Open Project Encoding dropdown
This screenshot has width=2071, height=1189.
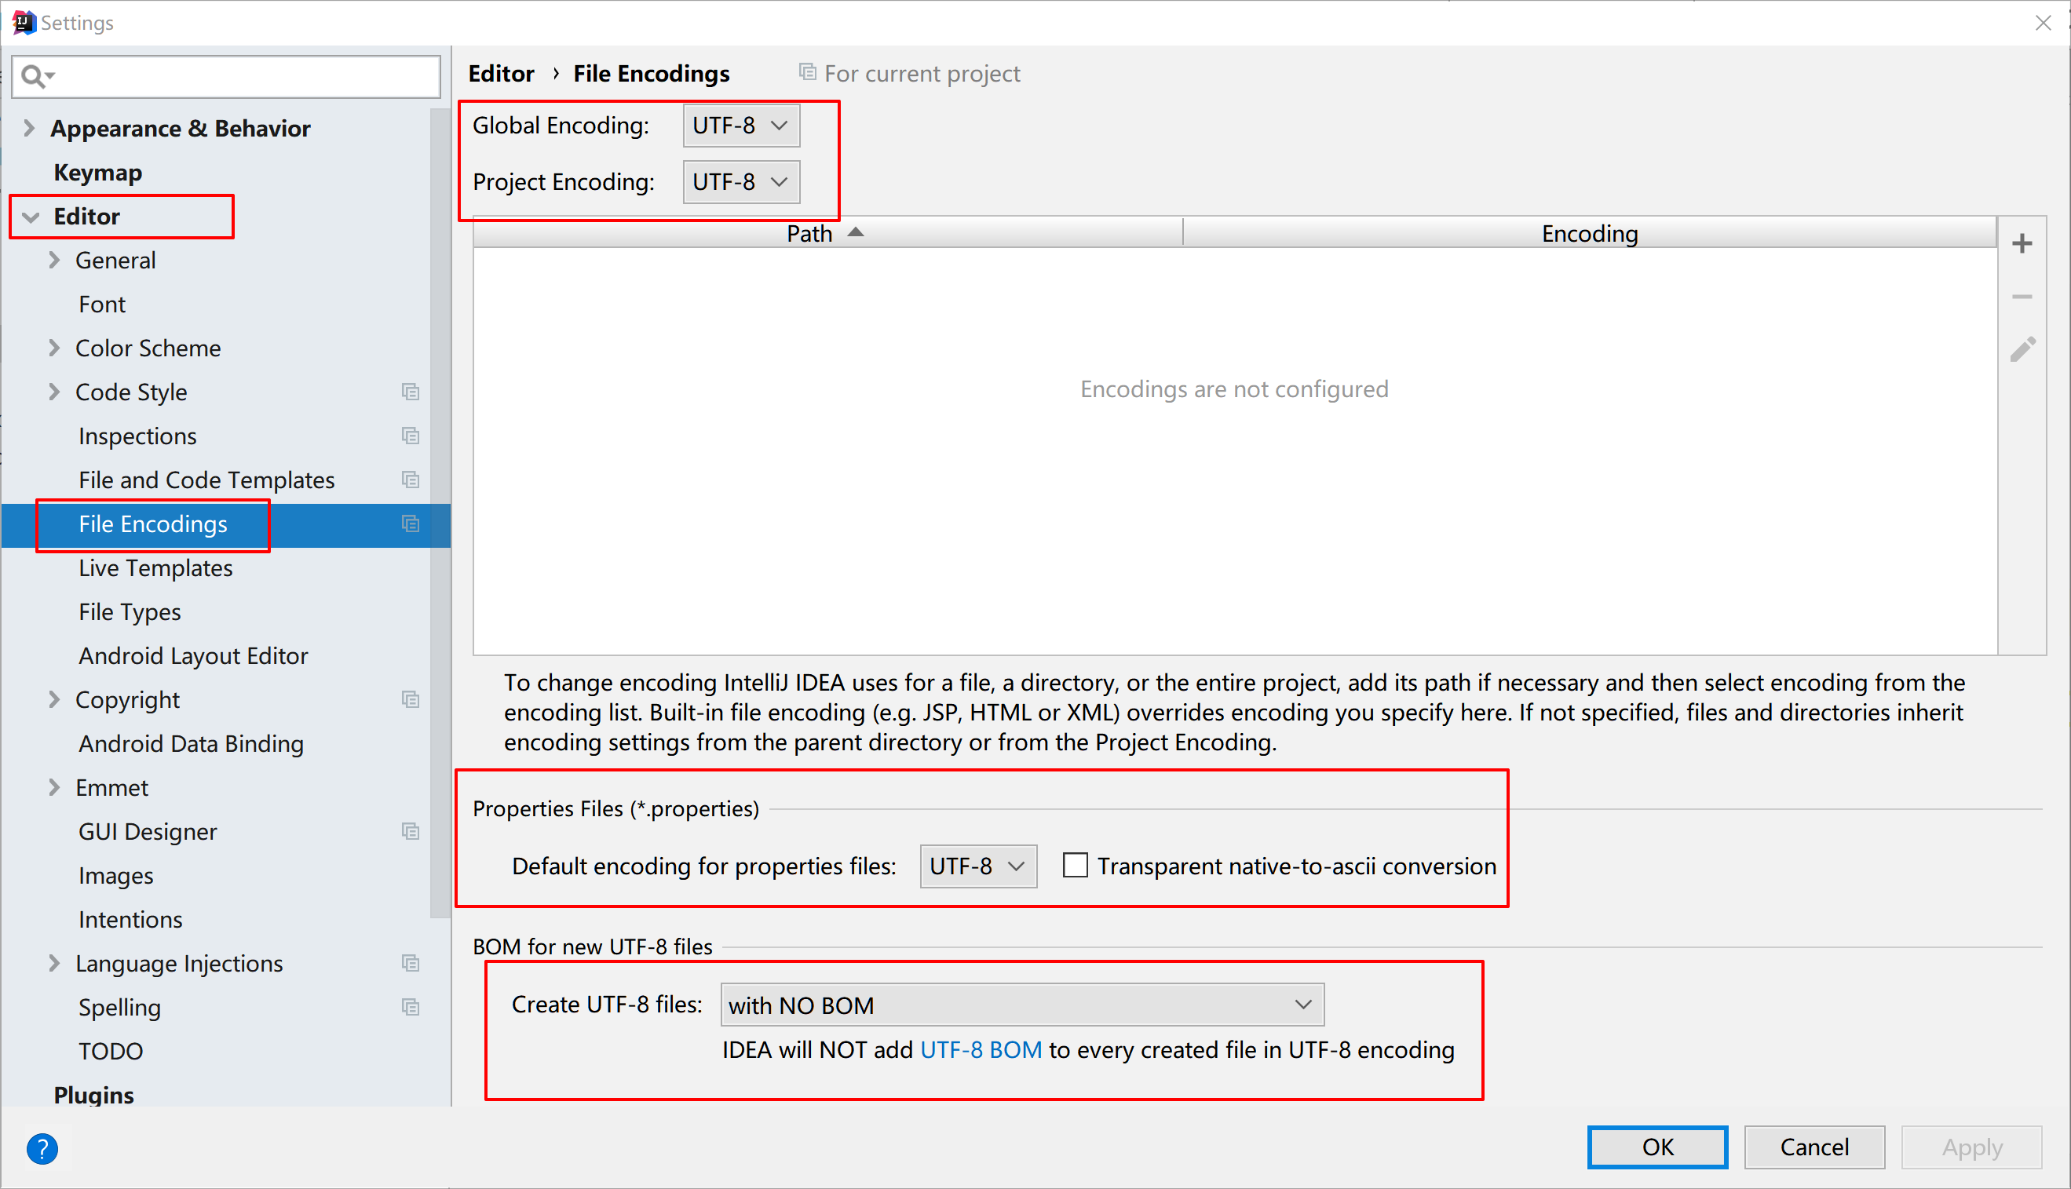click(x=740, y=181)
